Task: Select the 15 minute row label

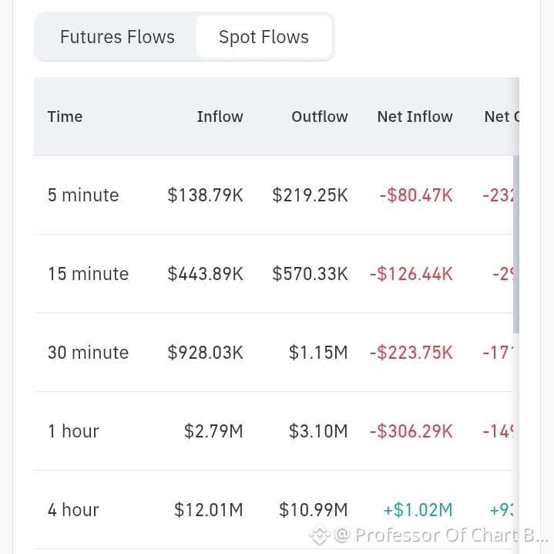Action: coord(88,274)
